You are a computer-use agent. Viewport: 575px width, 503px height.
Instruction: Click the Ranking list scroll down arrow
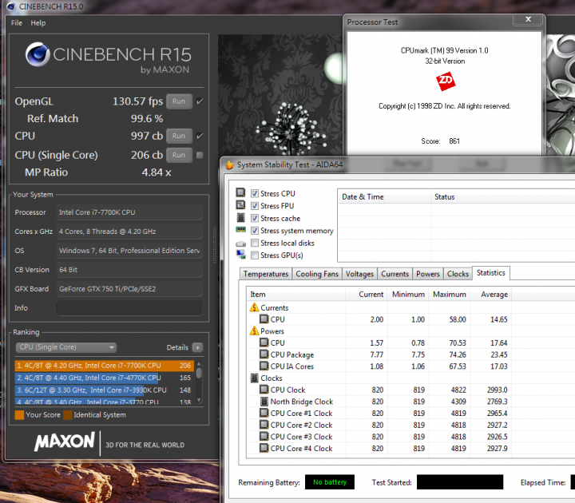coord(199,400)
